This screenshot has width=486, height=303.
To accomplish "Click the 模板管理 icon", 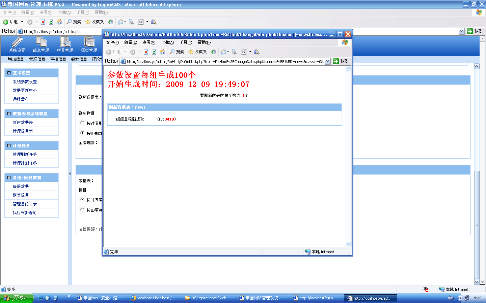I will pyautogui.click(x=89, y=42).
